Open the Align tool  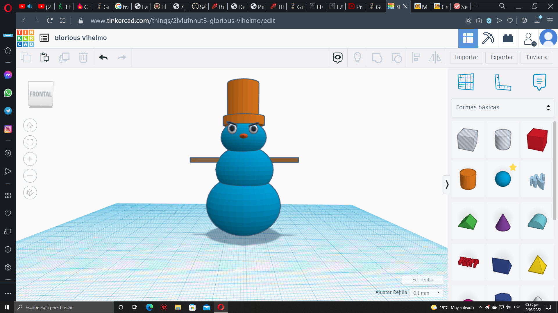point(416,58)
